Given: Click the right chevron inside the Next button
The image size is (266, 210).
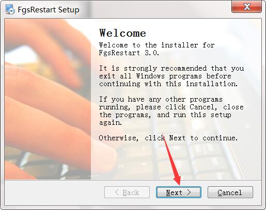Looking at the screenshot, I should 189,192.
